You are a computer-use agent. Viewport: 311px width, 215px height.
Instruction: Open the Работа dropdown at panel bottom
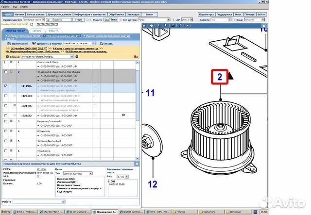pos(39,202)
